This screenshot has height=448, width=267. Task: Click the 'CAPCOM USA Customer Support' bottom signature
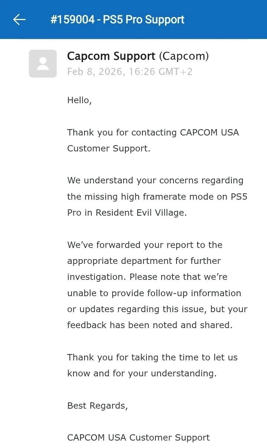coord(138,438)
